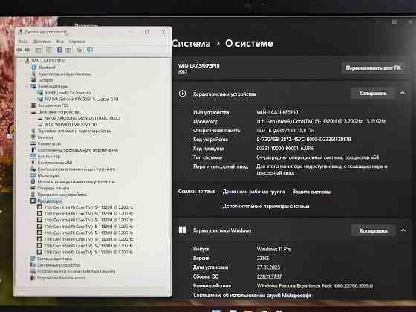
Task: Select the NVIDIA GeForce RTX Laptop GPU icon
Action: pos(40,100)
